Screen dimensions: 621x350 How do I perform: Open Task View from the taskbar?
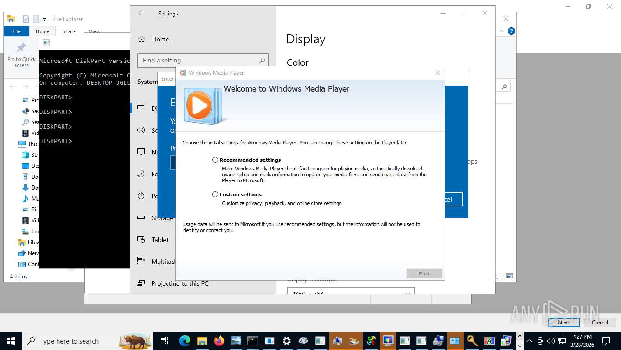pos(164,341)
